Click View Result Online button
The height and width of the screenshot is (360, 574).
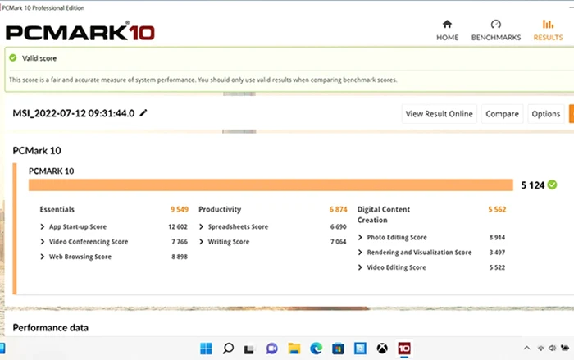click(x=439, y=114)
